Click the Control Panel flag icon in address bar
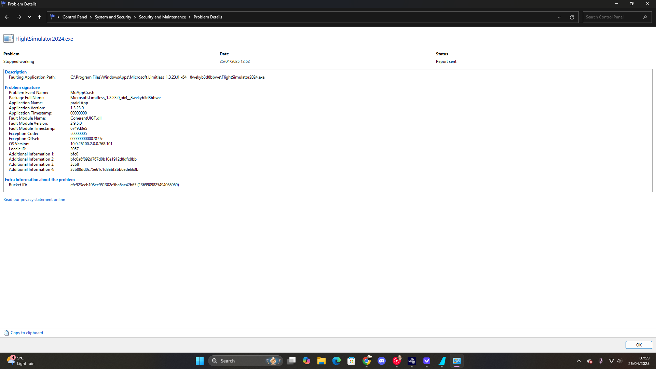656x369 pixels. point(52,17)
